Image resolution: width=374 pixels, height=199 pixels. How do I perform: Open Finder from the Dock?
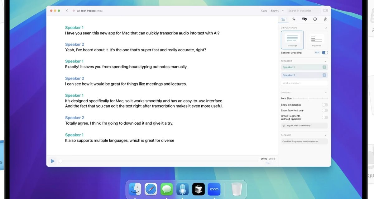point(135,189)
